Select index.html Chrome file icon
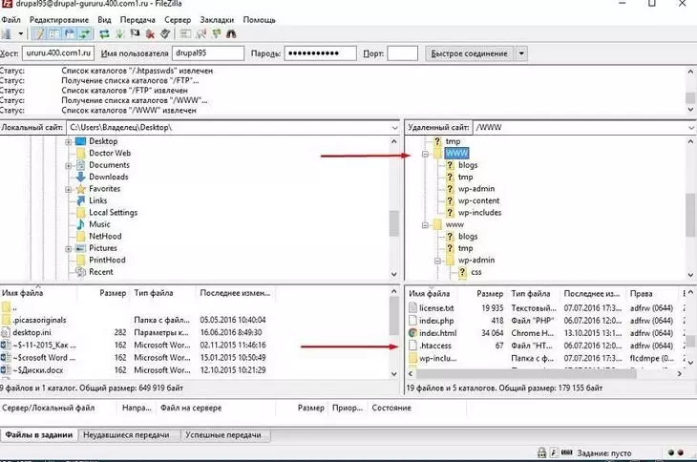Image resolution: width=697 pixels, height=462 pixels. (413, 333)
